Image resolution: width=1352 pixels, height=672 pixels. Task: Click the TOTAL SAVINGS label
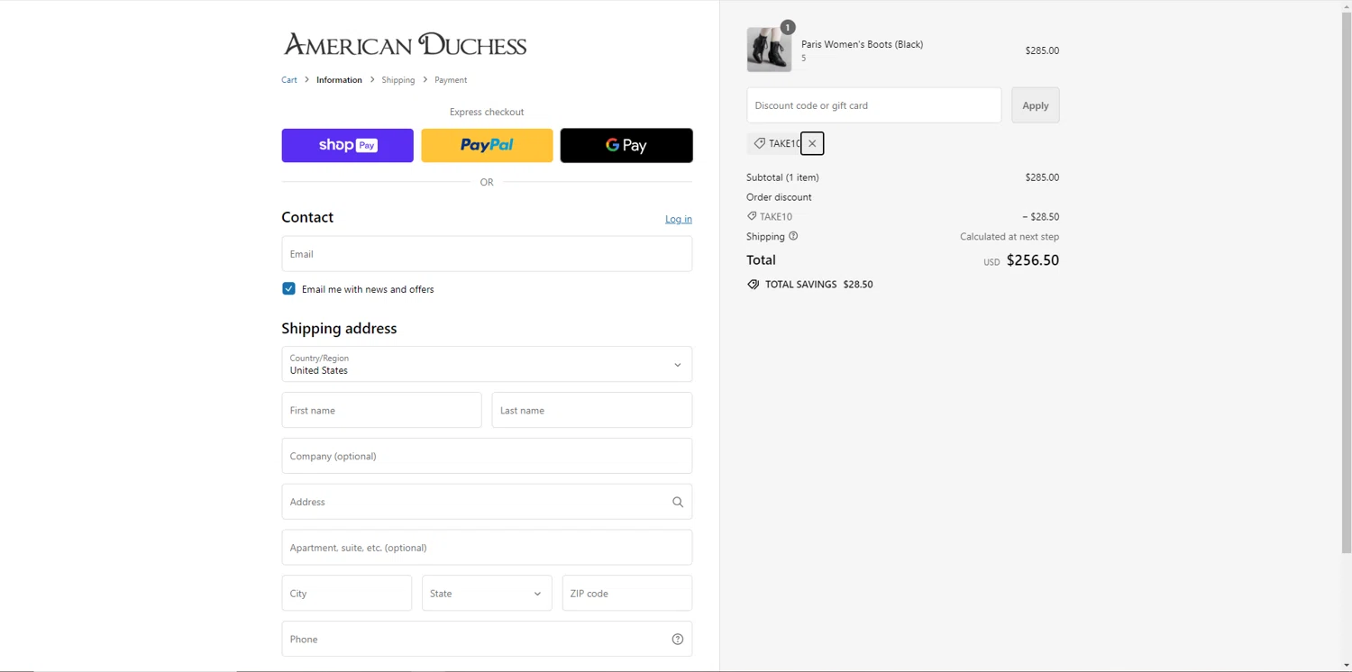tap(801, 285)
